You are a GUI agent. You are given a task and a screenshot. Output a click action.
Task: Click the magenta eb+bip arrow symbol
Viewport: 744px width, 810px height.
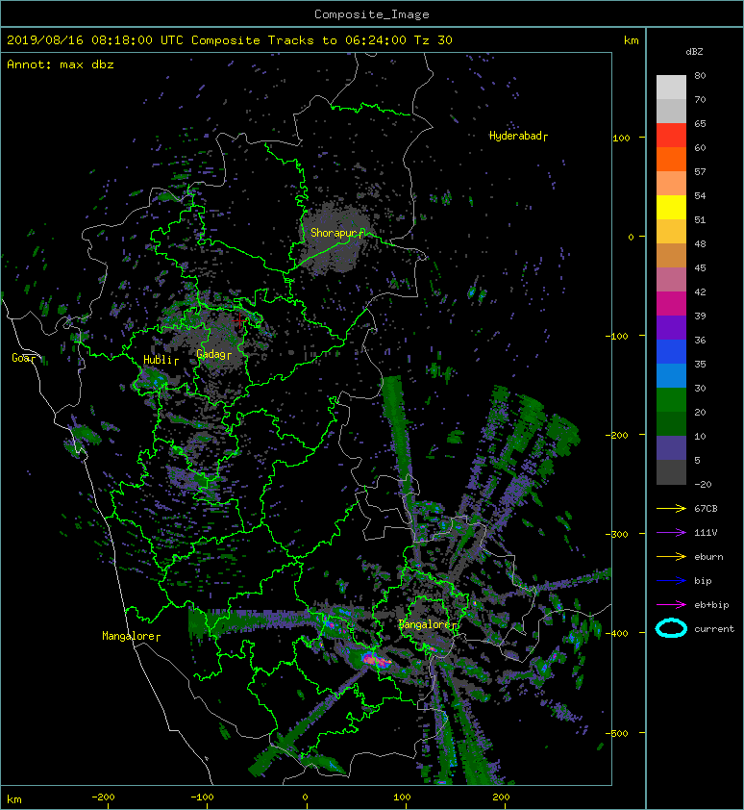671,605
